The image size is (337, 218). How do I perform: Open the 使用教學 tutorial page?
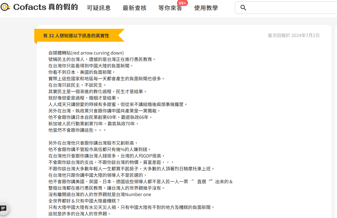pyautogui.click(x=206, y=8)
